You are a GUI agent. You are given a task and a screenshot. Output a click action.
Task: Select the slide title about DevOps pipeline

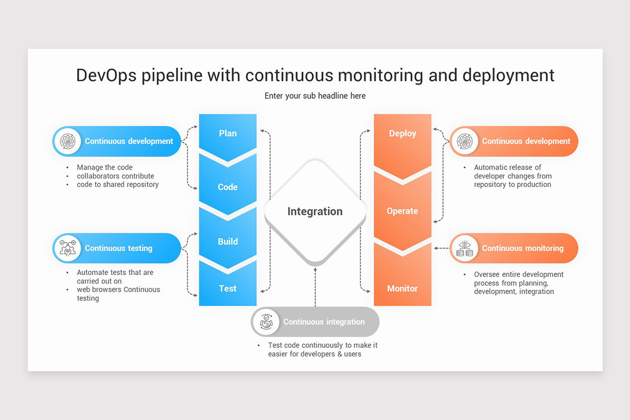pyautogui.click(x=315, y=75)
